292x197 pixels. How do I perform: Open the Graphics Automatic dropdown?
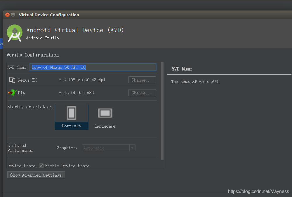[108, 148]
